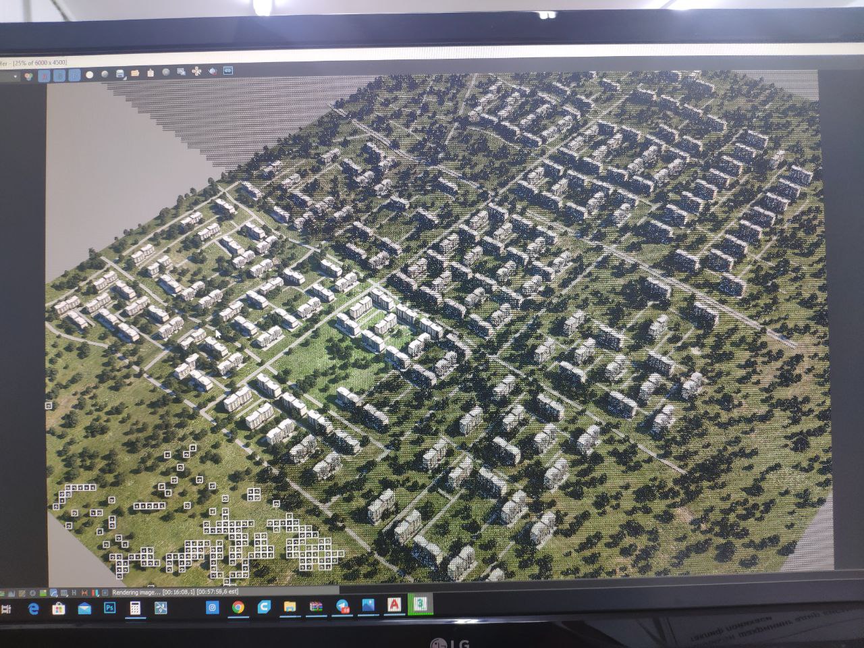Open Task View on the taskbar
This screenshot has height=648, width=864.
coord(6,609)
